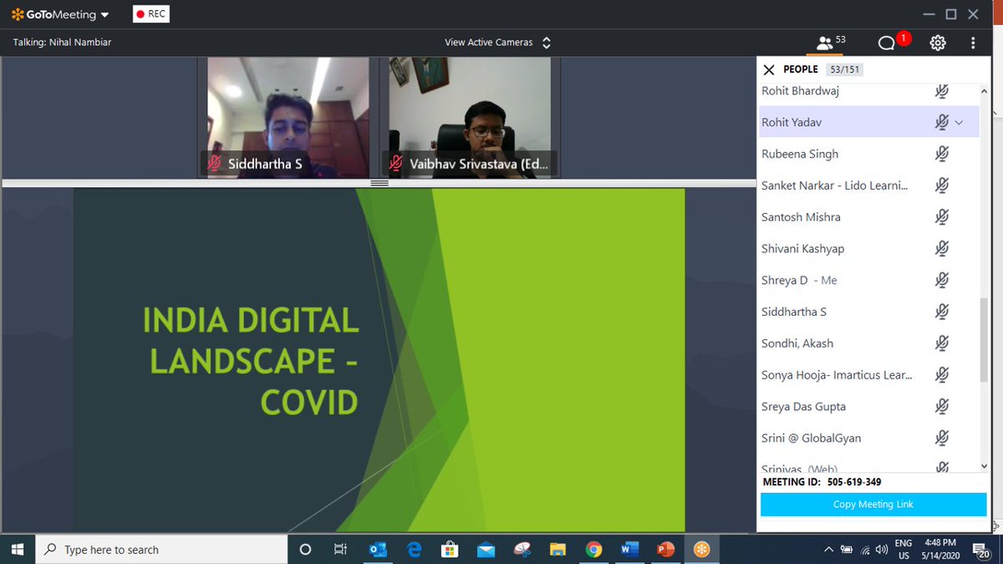Open GoToMeeting taskbar icon
Viewport: 1003px width, 564px height.
tap(702, 549)
